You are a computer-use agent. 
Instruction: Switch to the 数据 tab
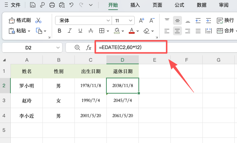[202, 5]
